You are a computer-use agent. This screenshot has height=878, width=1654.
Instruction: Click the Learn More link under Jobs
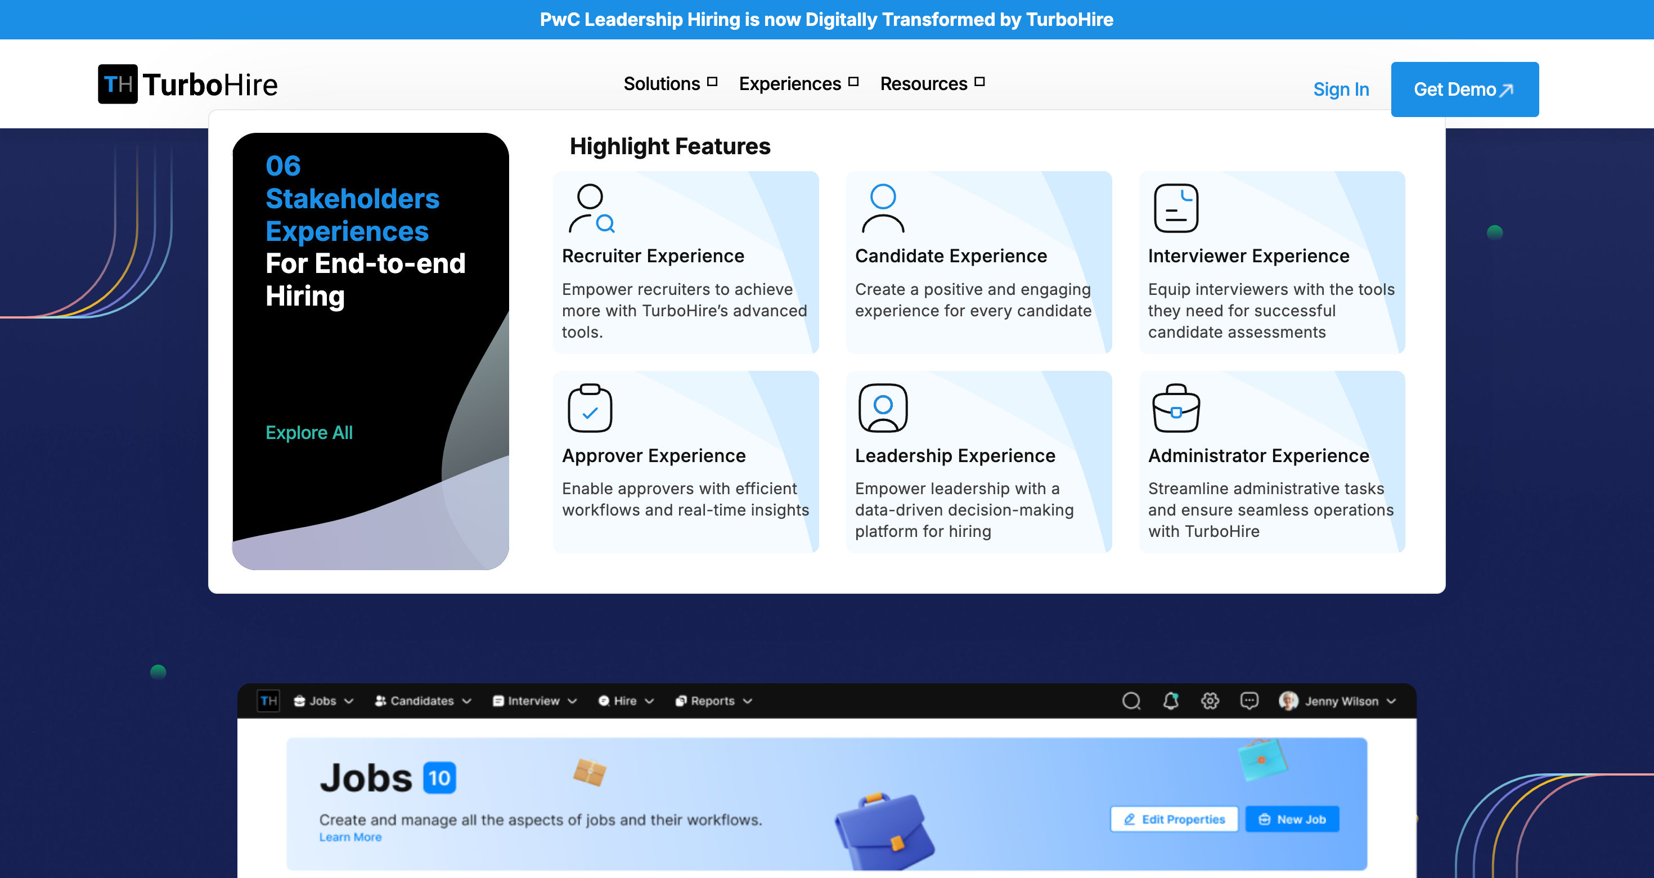click(x=350, y=837)
